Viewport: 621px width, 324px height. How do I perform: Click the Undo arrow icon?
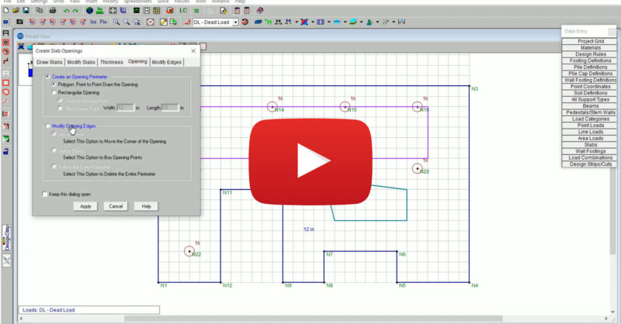click(x=67, y=11)
